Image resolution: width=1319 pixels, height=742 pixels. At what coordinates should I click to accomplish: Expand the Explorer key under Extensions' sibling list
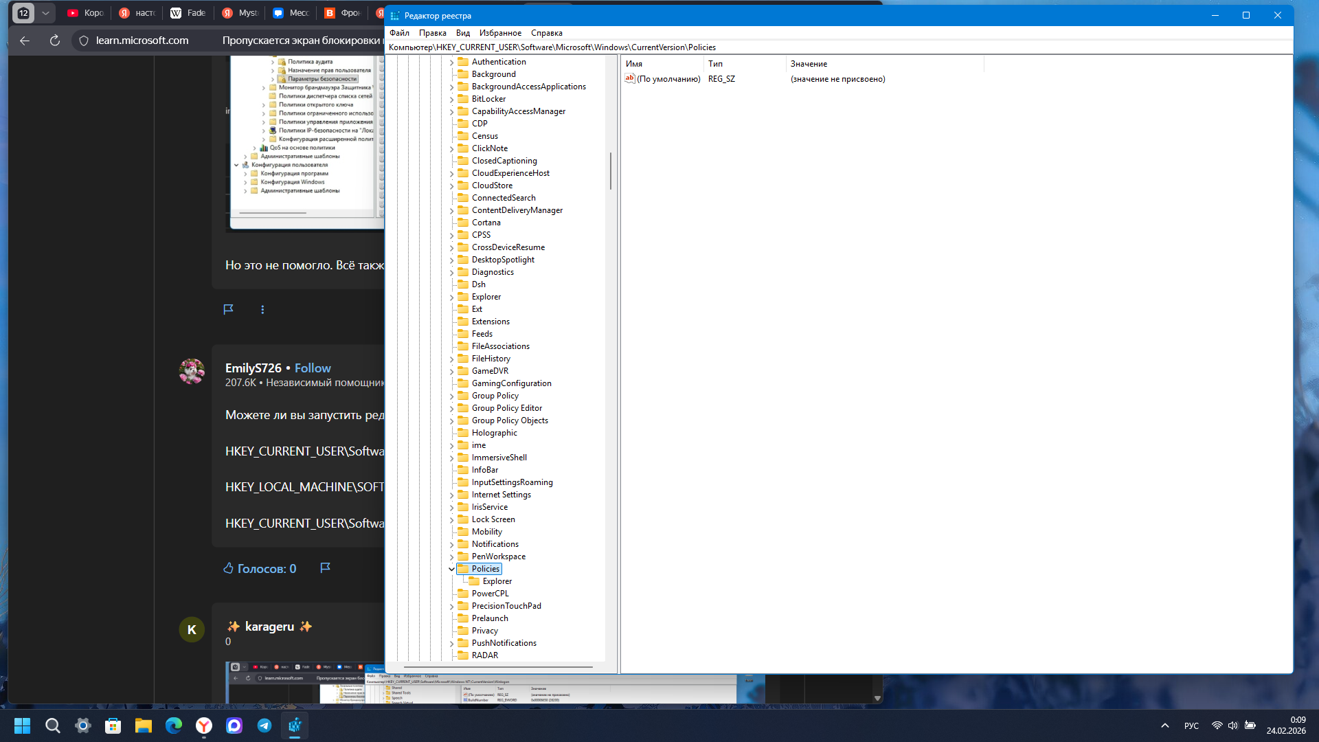[451, 297]
